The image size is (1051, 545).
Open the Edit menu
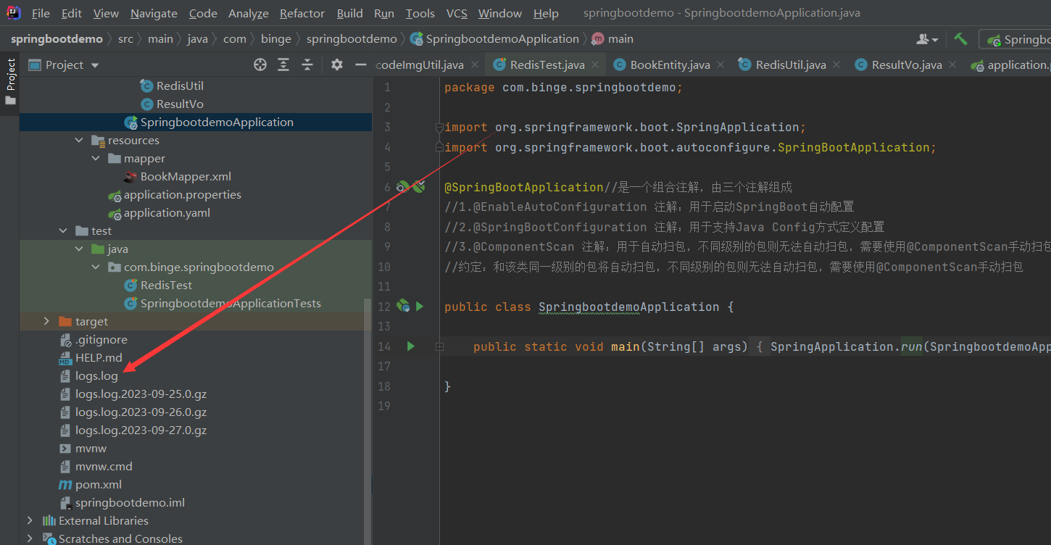point(72,14)
